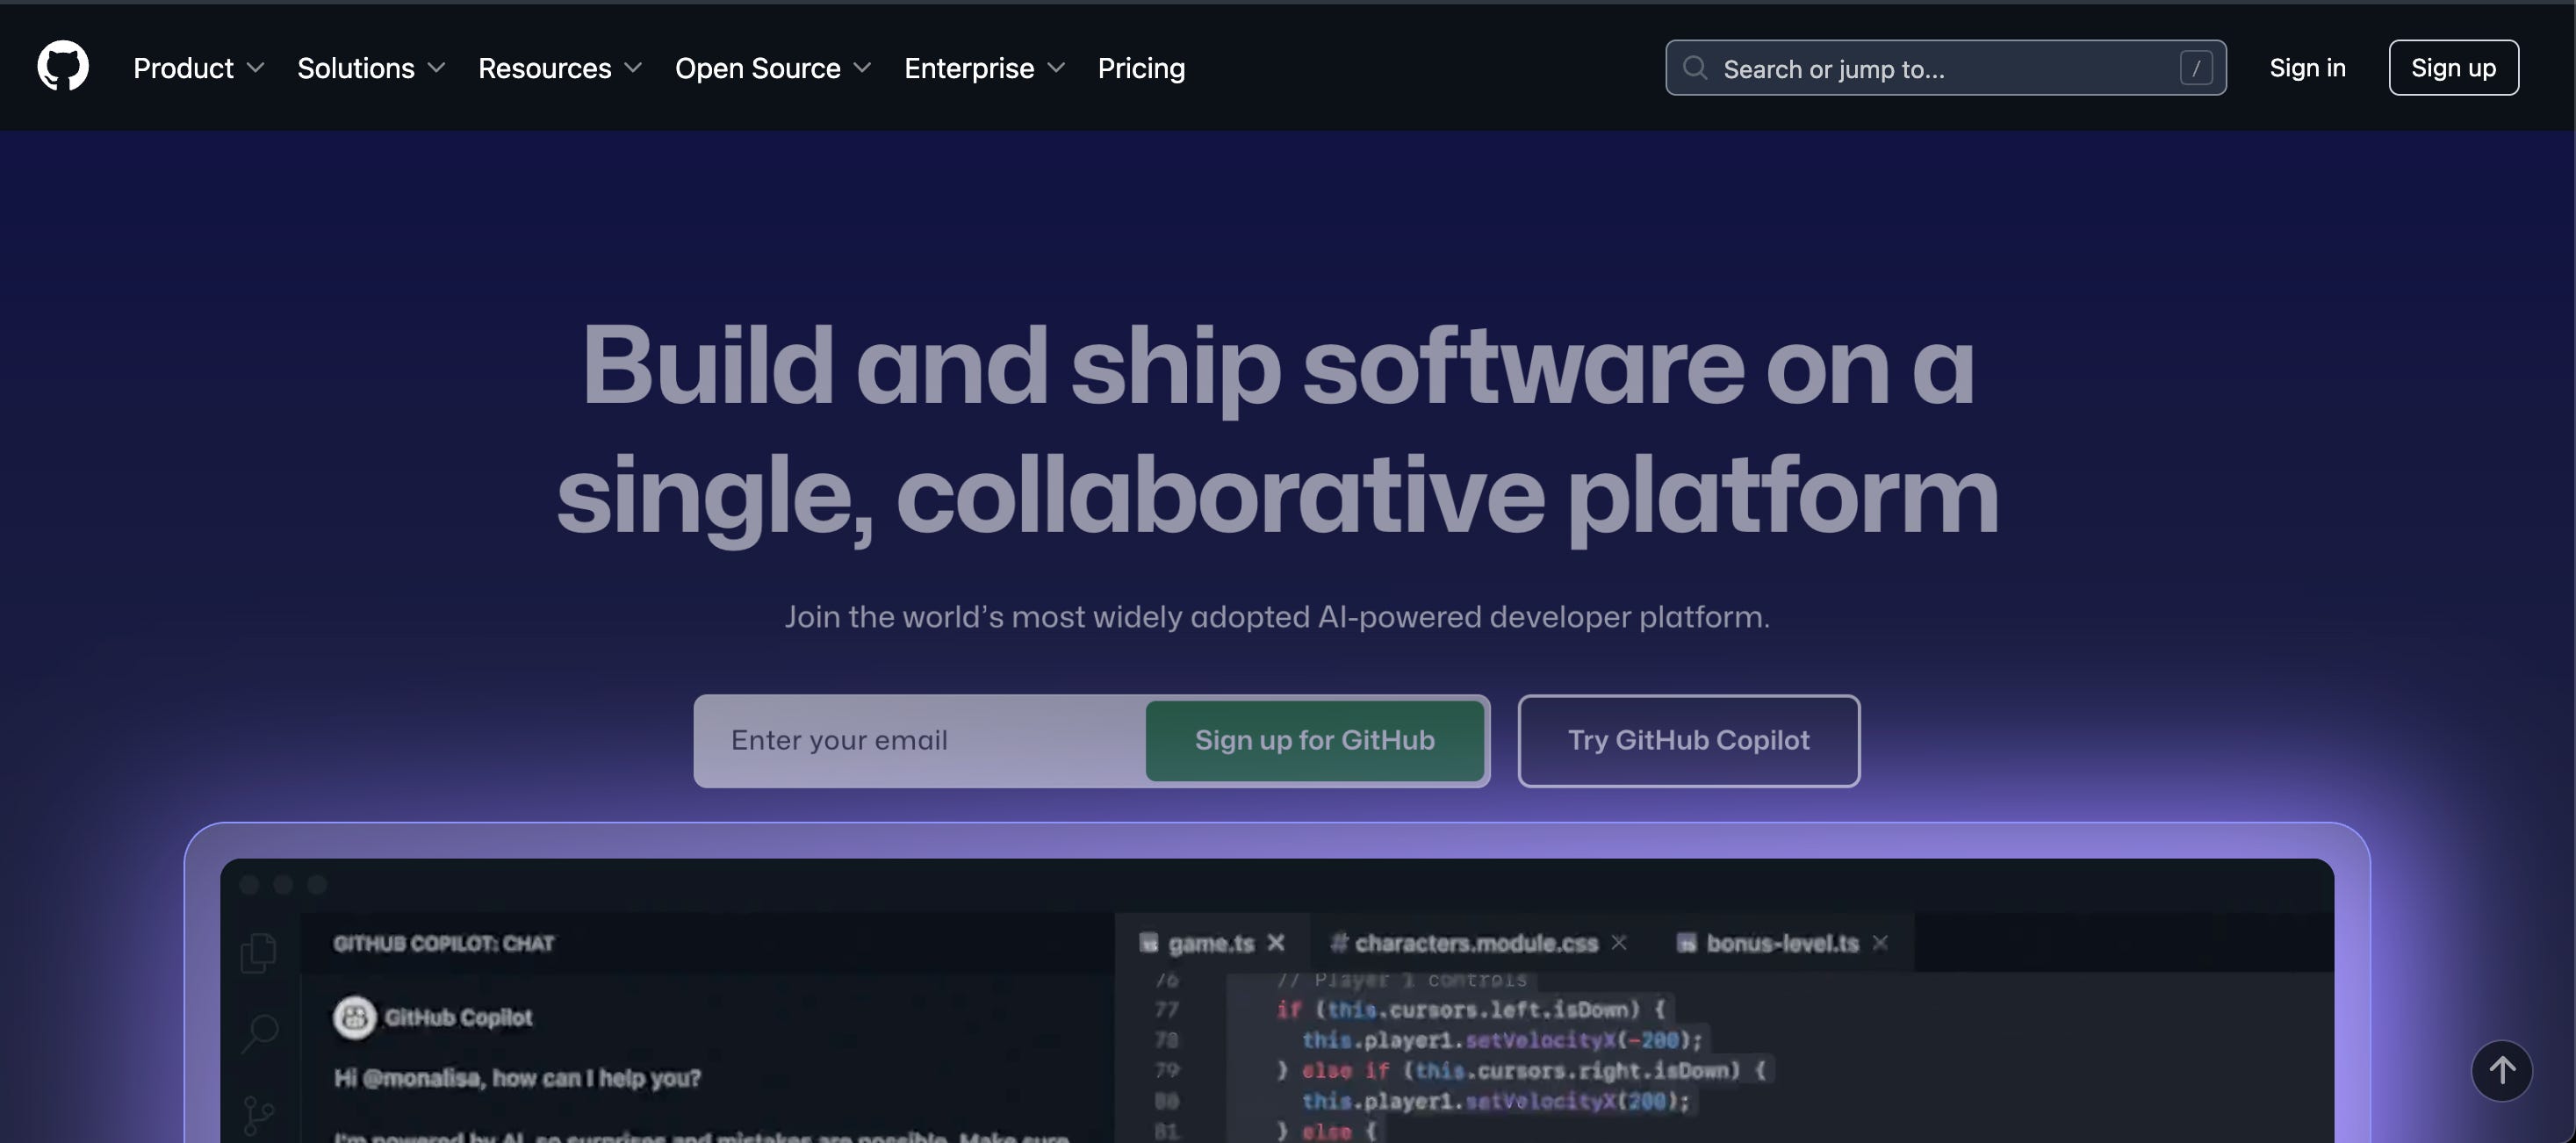This screenshot has height=1143, width=2576.
Task: Open the Solutions dropdown
Action: point(370,68)
